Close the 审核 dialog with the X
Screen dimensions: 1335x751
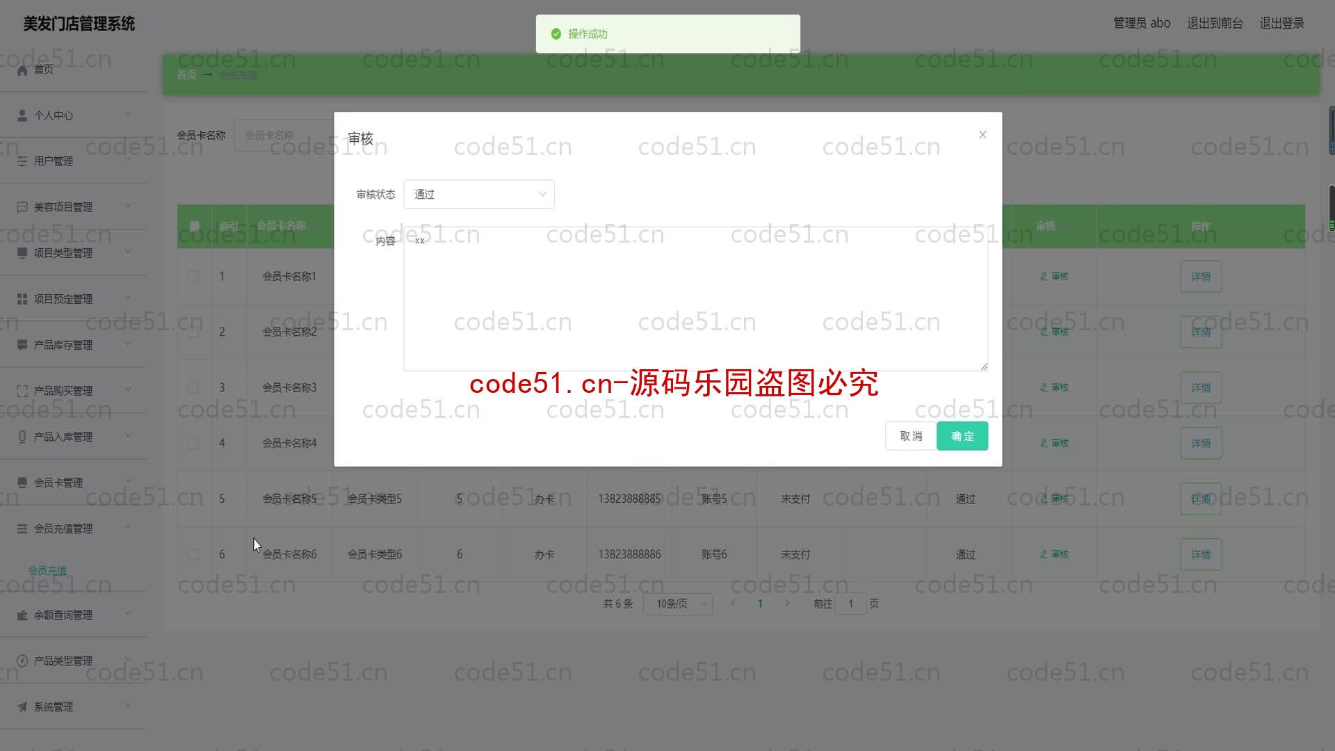pyautogui.click(x=982, y=135)
